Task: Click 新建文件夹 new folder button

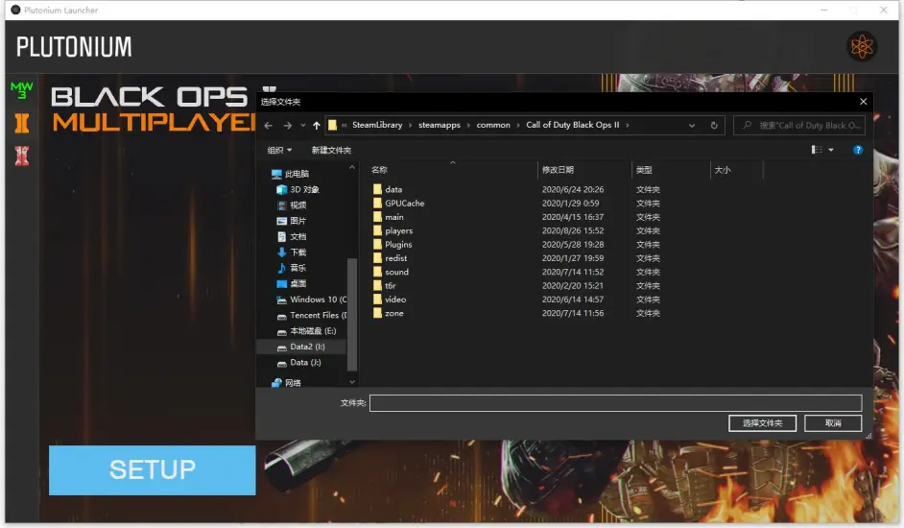Action: 331,150
